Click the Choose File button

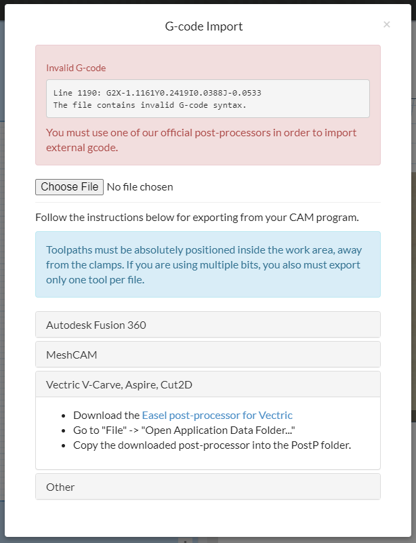(x=70, y=186)
